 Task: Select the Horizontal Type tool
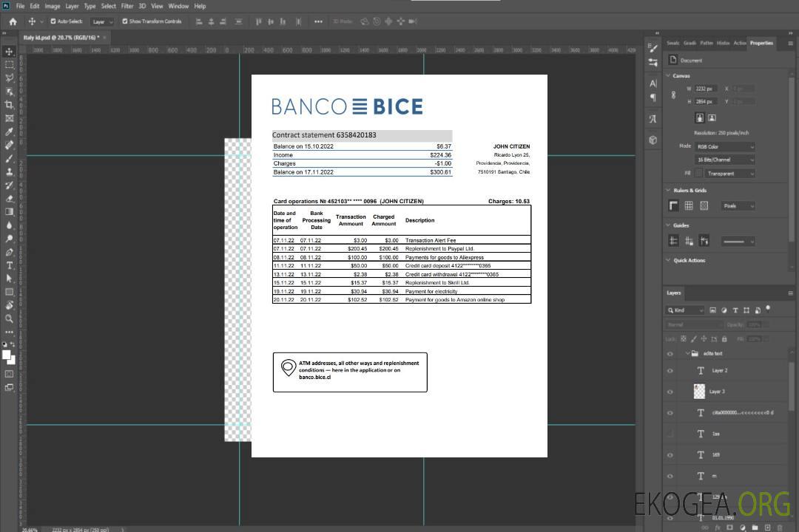[x=9, y=265]
